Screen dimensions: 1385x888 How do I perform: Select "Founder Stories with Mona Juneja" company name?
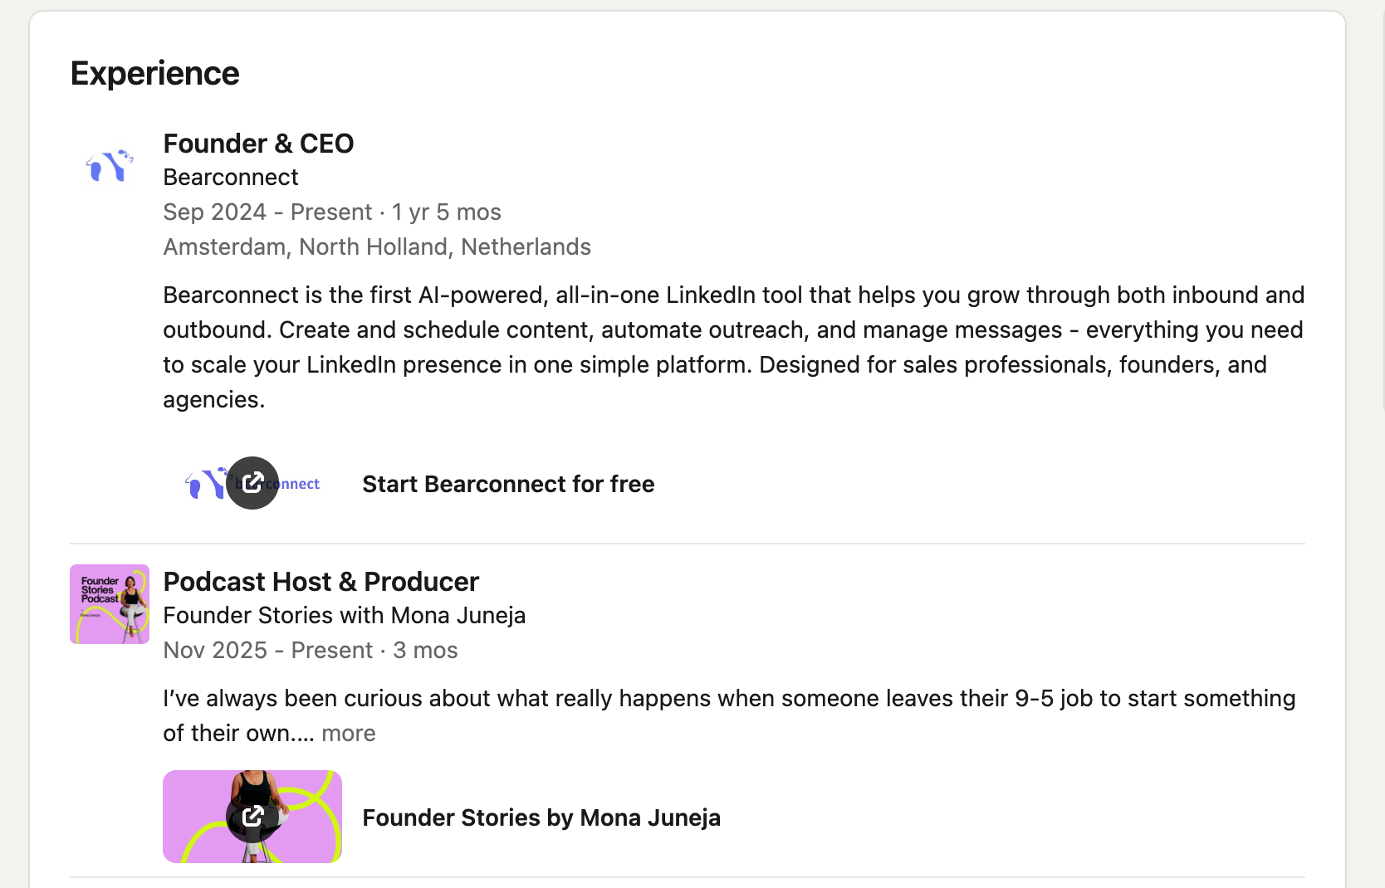coord(344,616)
